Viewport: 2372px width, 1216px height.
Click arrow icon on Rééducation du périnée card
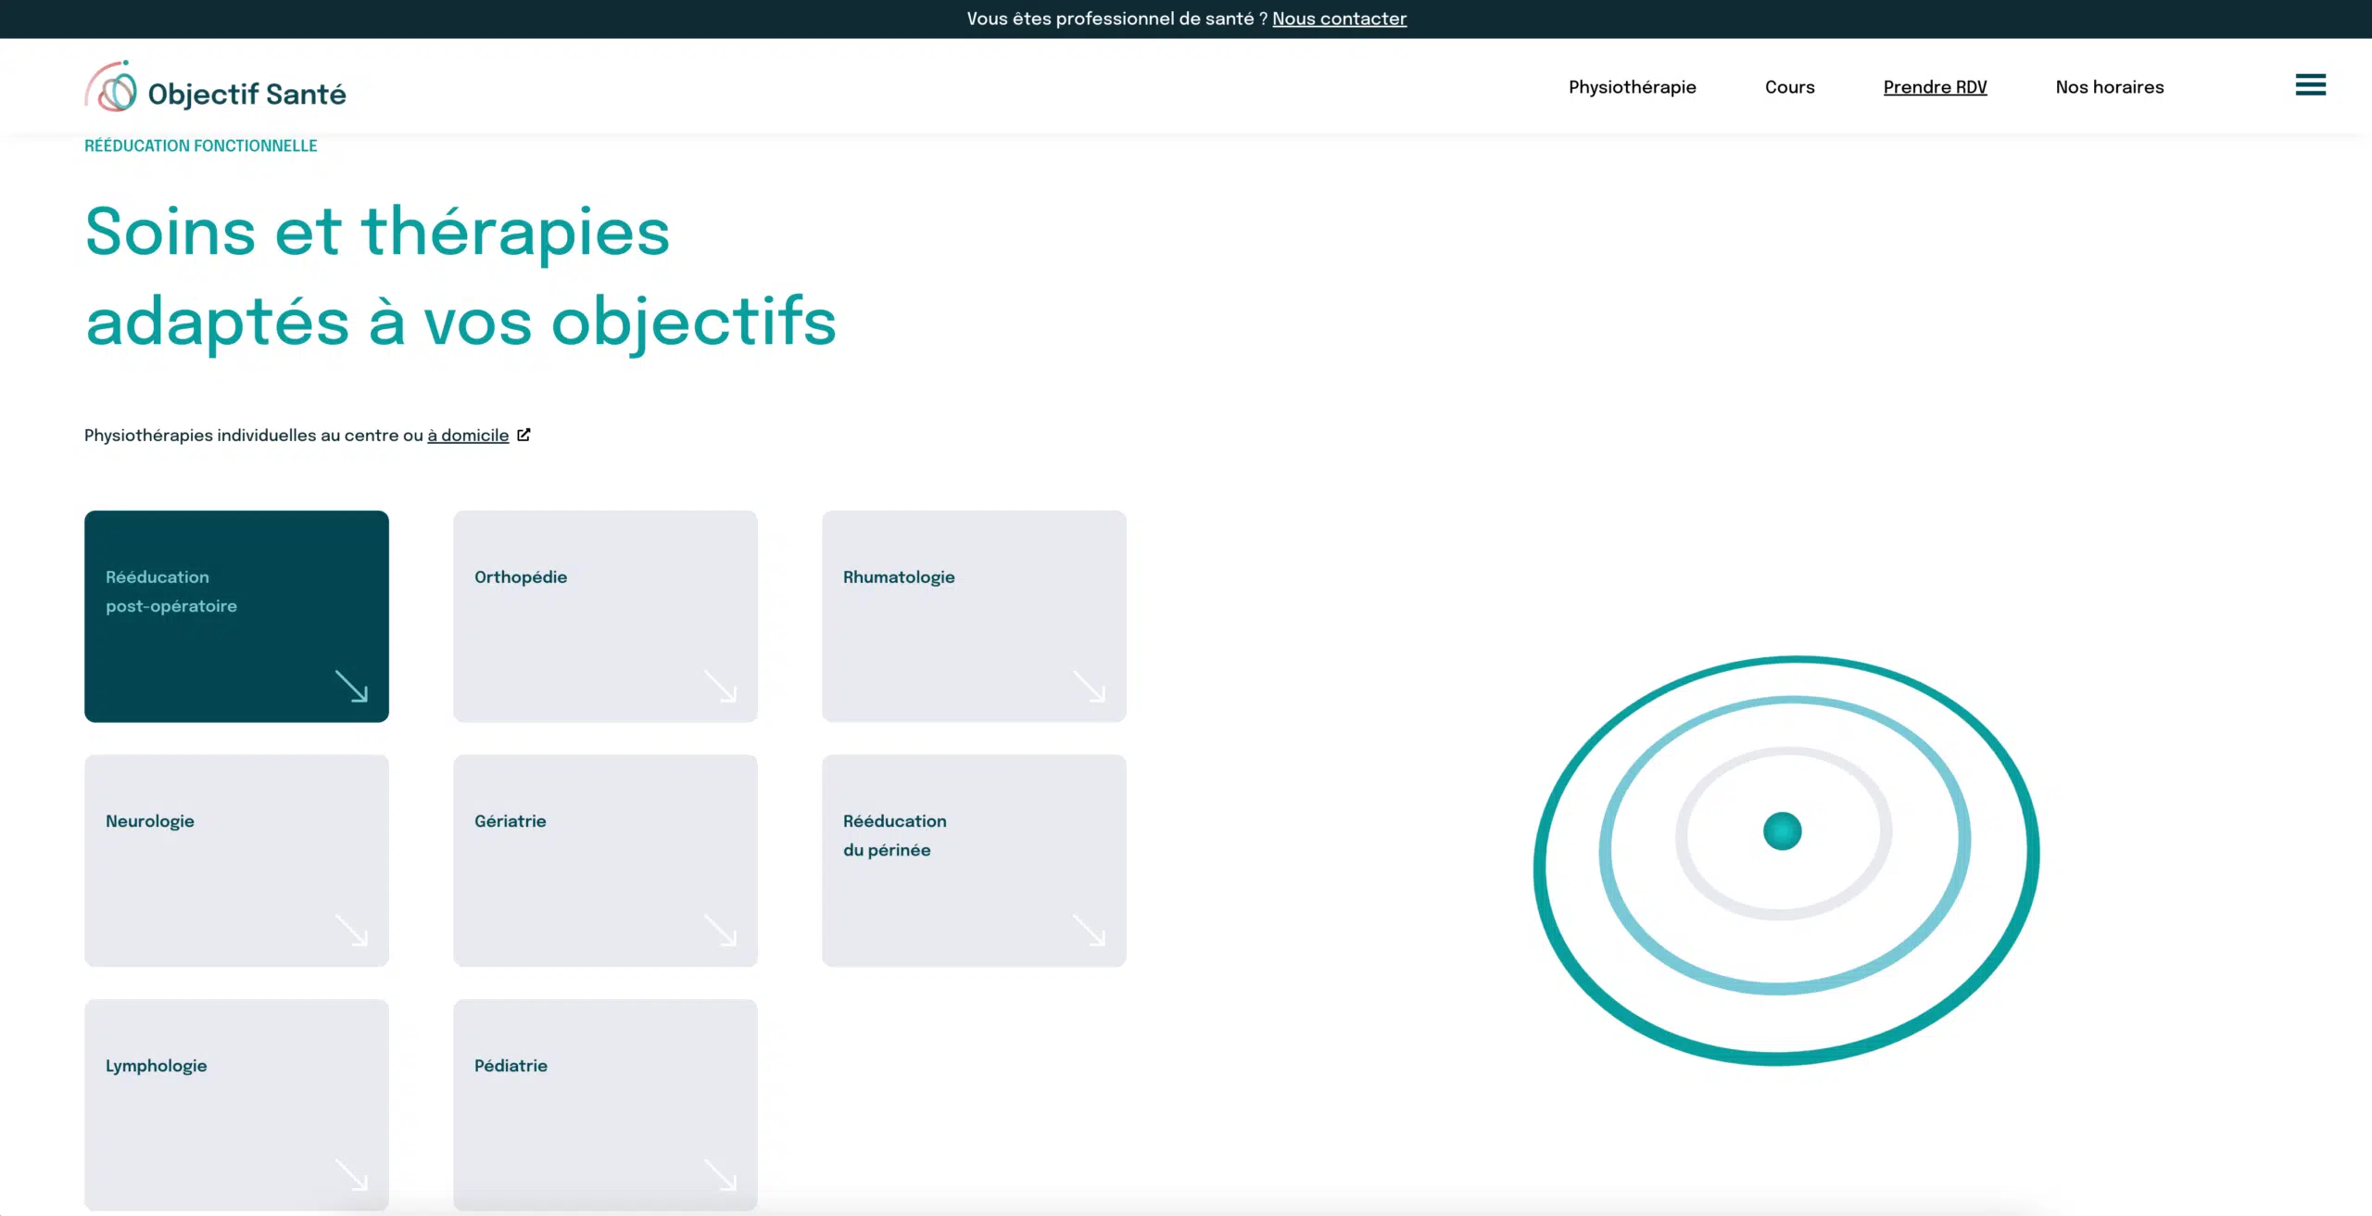tap(1089, 931)
